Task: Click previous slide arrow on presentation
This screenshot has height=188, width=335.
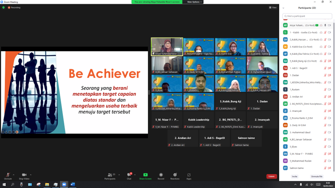Action: click(3, 132)
